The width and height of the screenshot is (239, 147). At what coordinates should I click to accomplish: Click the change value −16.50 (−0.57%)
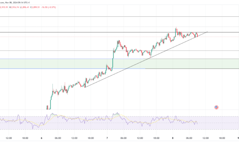(x=48, y=7)
